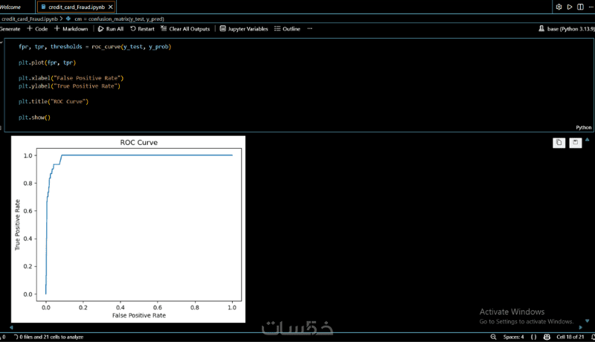
Task: Close the credit_card_Fraud.ipynb tab
Action: coord(110,7)
